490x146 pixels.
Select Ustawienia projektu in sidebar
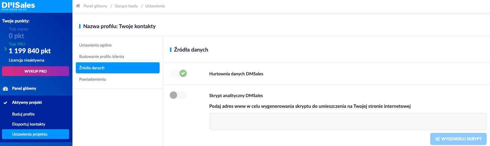pos(36,134)
